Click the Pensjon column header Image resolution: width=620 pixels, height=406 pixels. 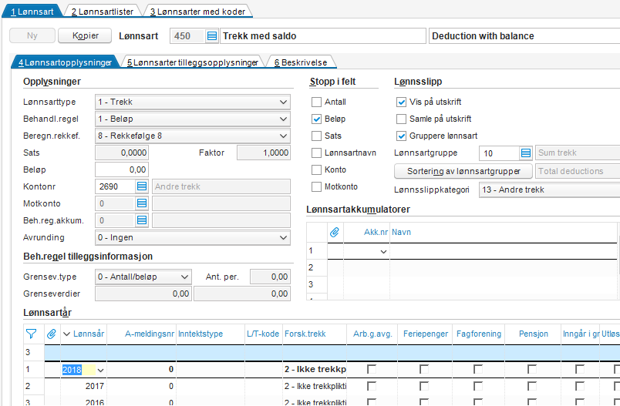point(533,334)
